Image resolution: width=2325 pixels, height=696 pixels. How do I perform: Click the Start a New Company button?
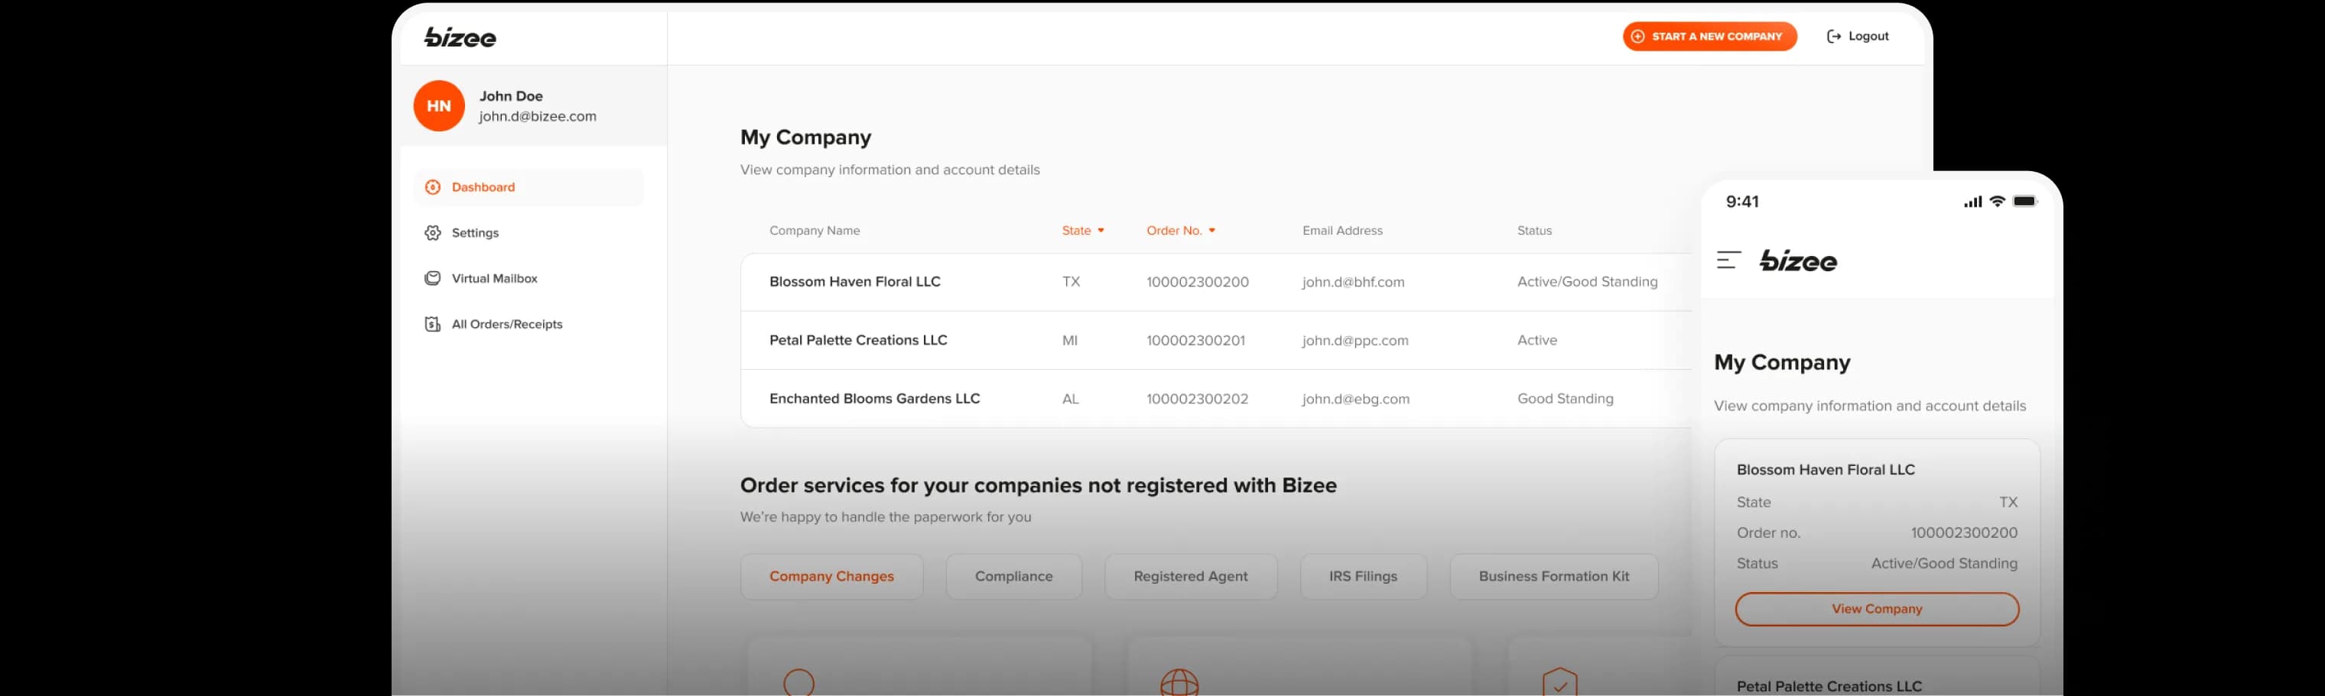1709,36
